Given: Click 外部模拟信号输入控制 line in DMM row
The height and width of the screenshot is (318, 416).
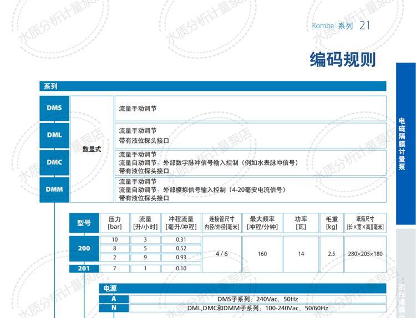Looking at the screenshot, I should 202,189.
